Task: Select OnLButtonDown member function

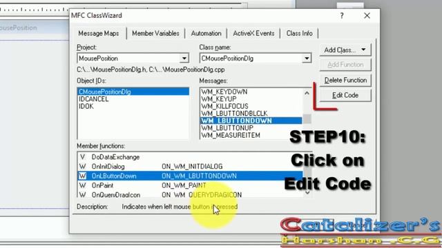Action: tap(190, 176)
